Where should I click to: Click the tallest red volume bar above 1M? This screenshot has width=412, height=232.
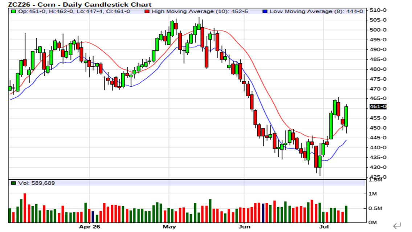[25, 208]
